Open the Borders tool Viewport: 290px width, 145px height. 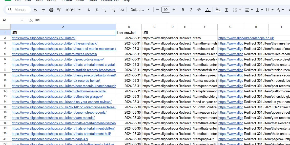[226, 10]
